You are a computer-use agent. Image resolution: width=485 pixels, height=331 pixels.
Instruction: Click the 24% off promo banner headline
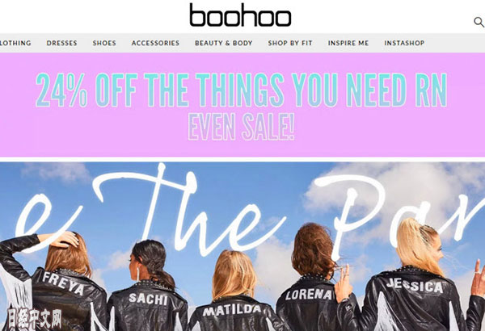[x=242, y=90]
